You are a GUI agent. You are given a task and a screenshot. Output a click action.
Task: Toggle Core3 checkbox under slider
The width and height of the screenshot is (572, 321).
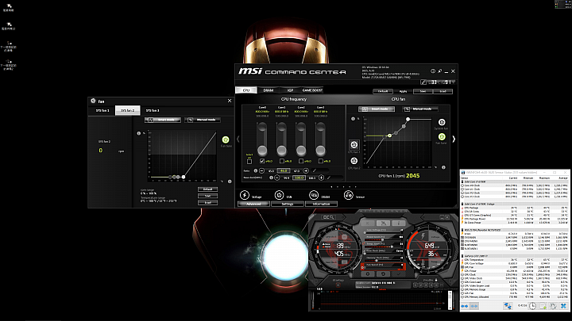tap(321, 161)
